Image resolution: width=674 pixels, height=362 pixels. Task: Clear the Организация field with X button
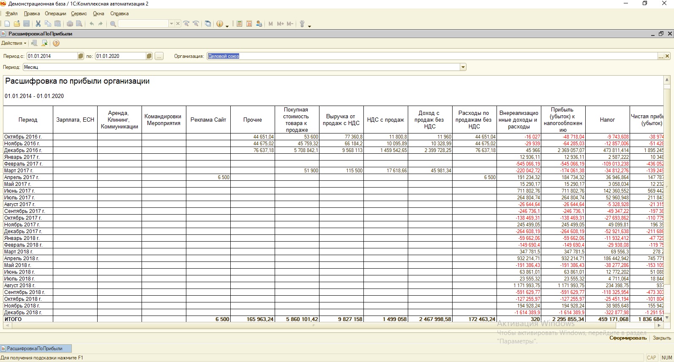point(668,56)
